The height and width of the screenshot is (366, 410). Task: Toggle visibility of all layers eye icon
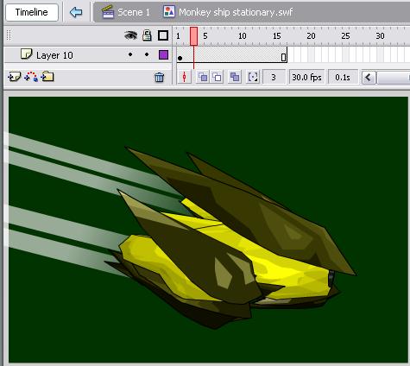(x=130, y=35)
